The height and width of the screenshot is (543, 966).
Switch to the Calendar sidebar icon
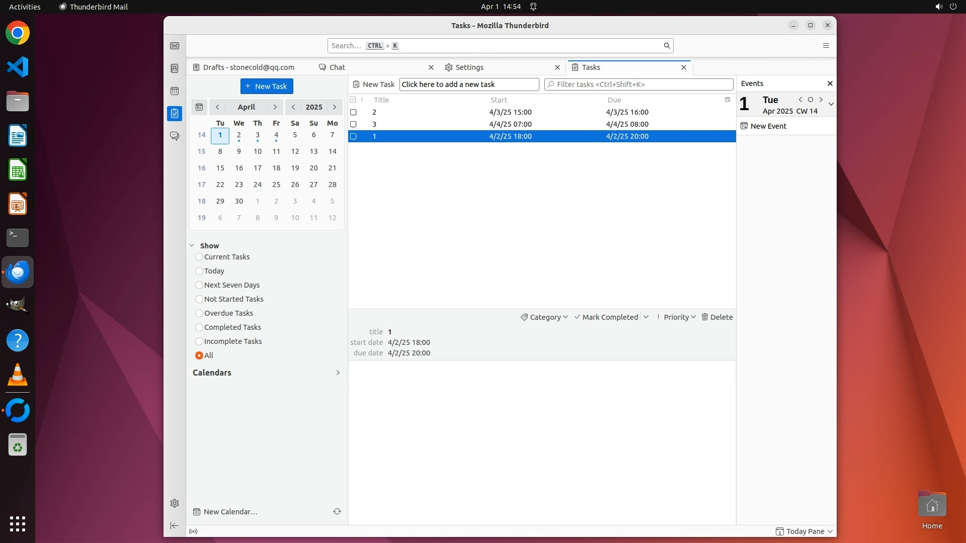175,91
